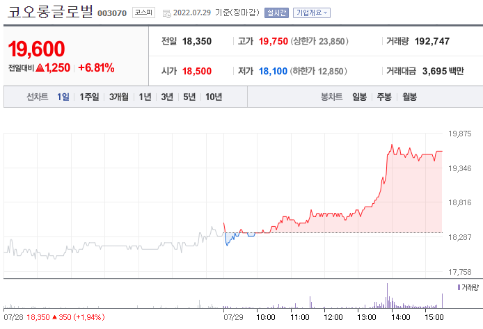Screen dimensions: 483x329
Task: Click the 10:00 time axis label
Action: point(266,317)
